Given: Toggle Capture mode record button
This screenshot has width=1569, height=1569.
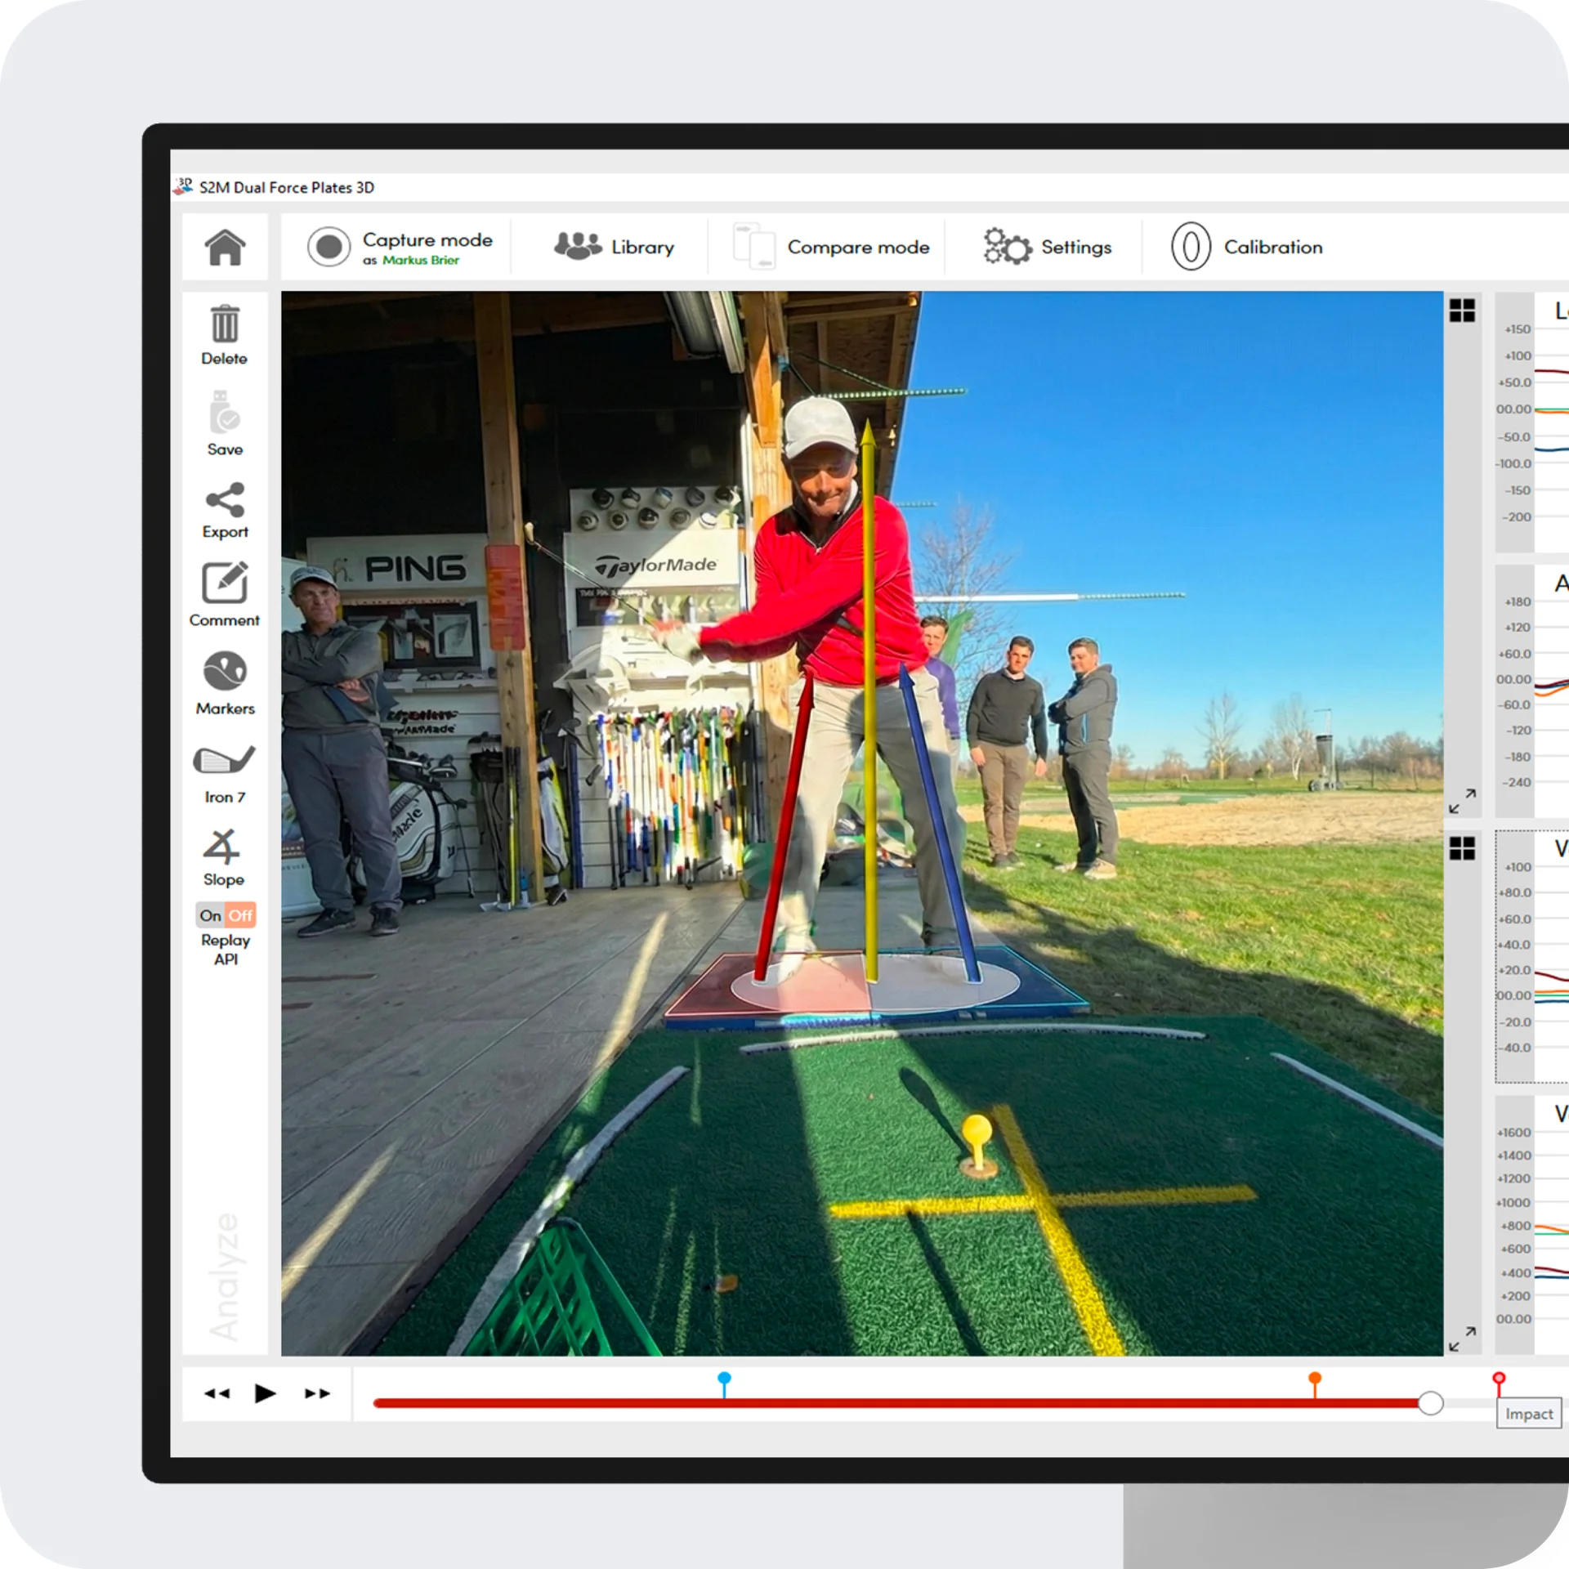Looking at the screenshot, I should 329,247.
